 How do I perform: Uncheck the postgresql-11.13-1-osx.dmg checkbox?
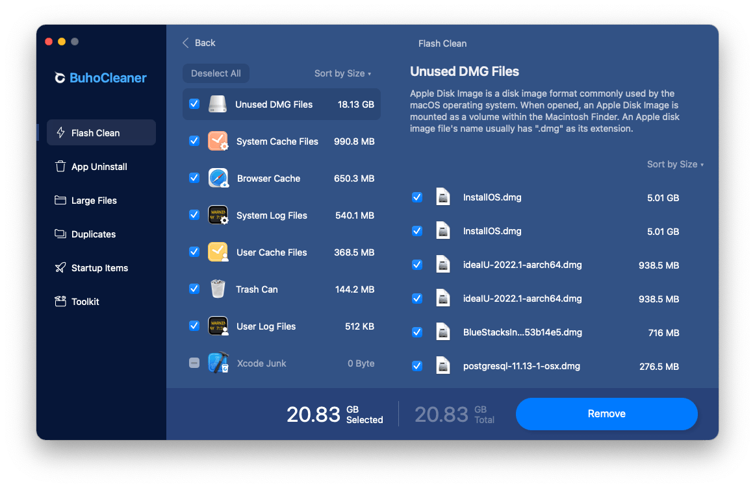click(x=417, y=366)
